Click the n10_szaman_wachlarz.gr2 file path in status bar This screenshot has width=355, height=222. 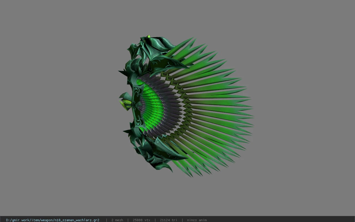coord(53,220)
